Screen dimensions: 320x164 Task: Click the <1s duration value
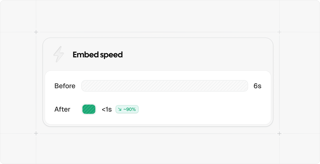pos(107,109)
